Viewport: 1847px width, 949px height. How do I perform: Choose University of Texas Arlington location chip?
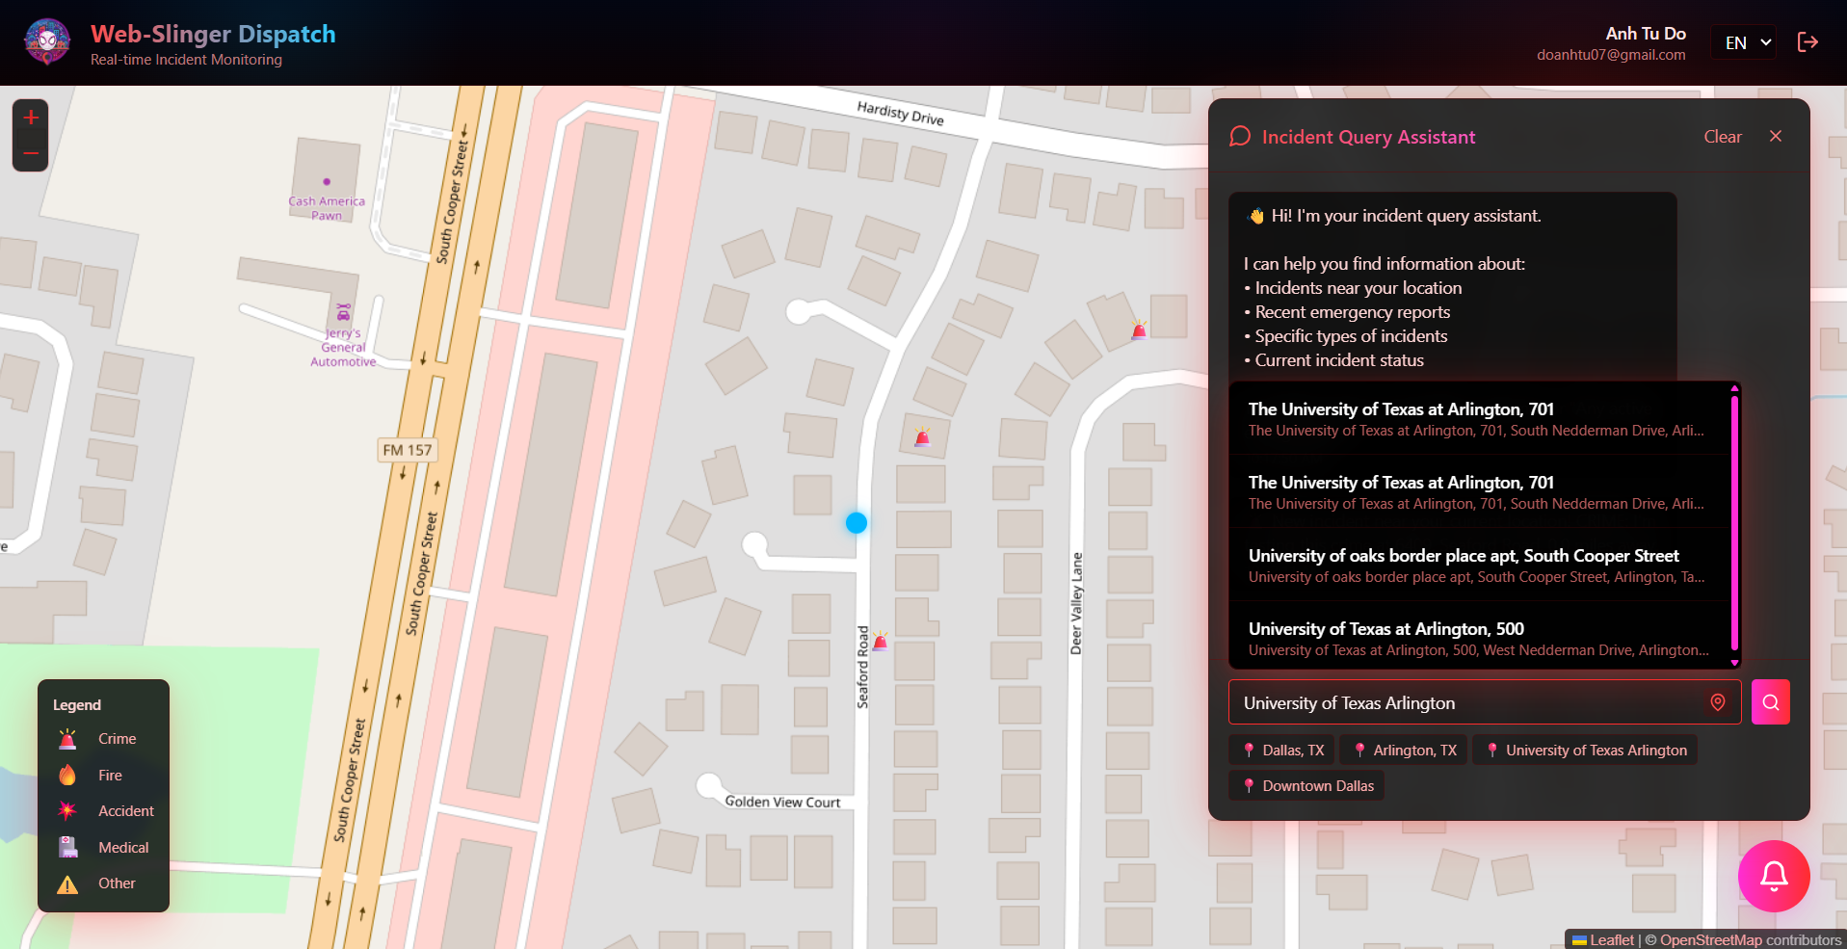(1585, 751)
